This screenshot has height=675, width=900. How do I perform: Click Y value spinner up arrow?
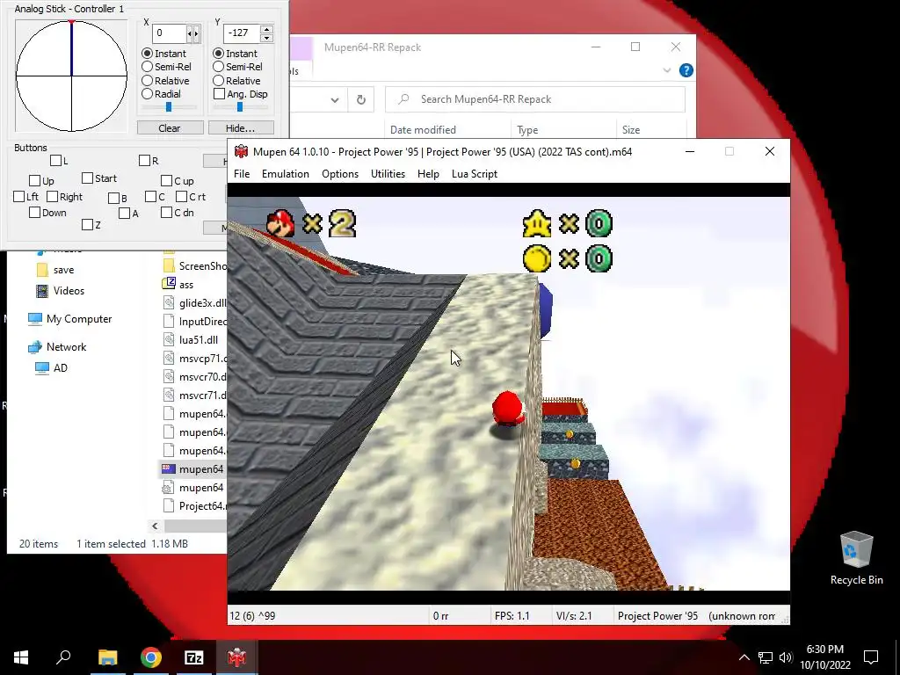tap(266, 29)
